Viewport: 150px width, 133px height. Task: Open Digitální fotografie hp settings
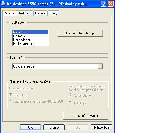tap(80, 33)
